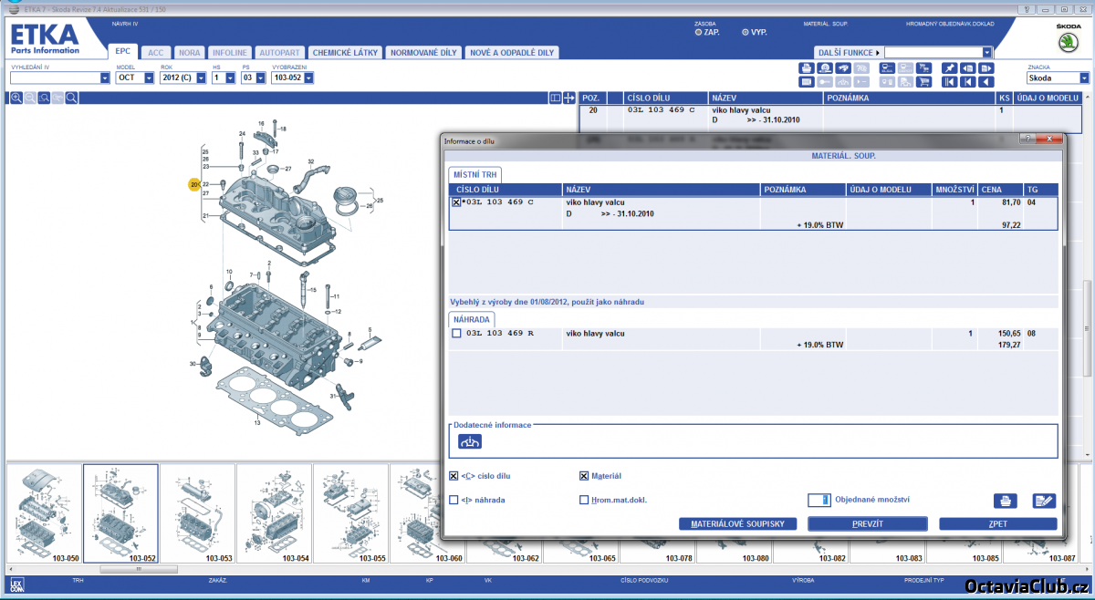Open the NORMOVANÉ DÍLY tab

[x=423, y=53]
